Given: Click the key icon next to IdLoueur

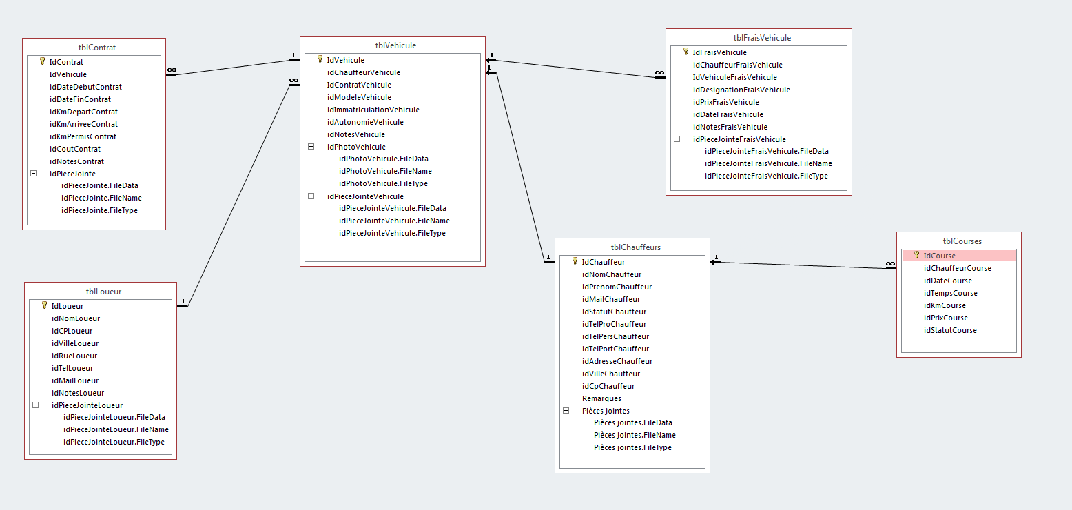Looking at the screenshot, I should (45, 305).
